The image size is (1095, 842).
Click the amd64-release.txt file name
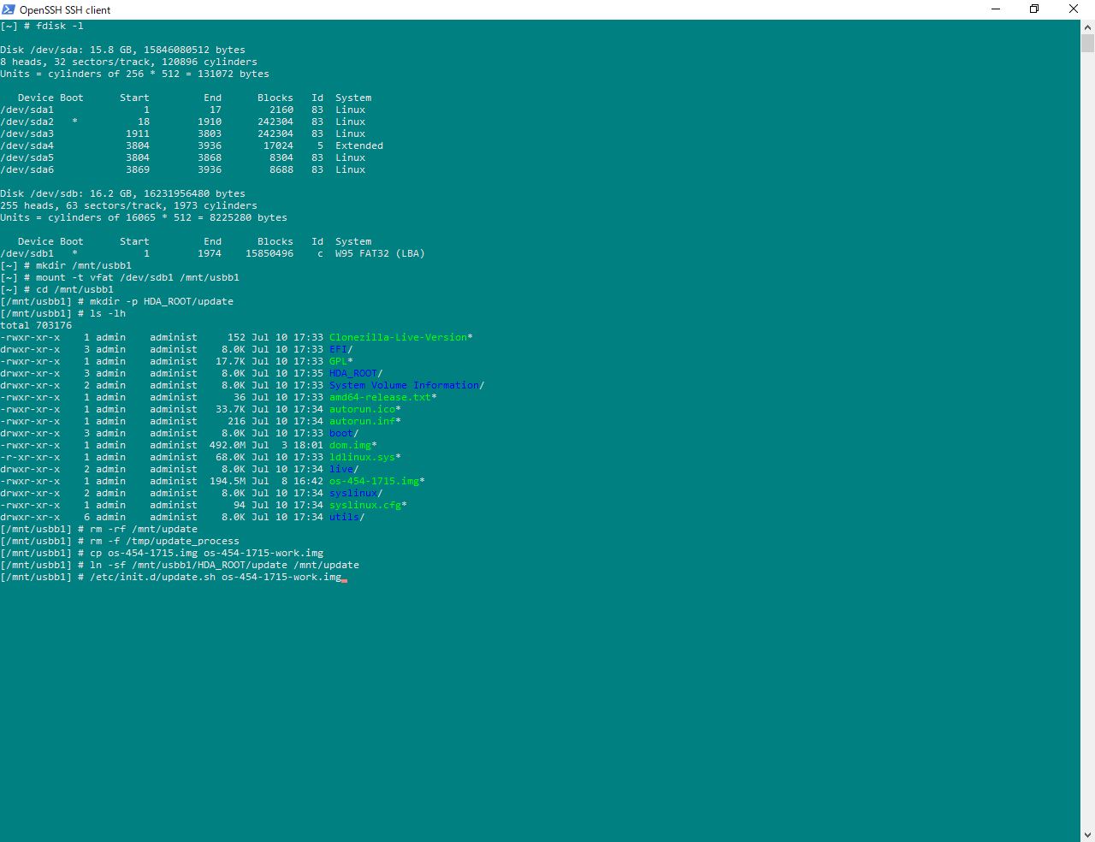pyautogui.click(x=380, y=397)
